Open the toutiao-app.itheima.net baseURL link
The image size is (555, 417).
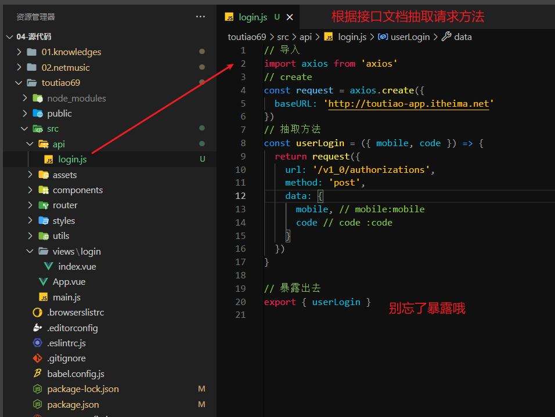(x=409, y=104)
